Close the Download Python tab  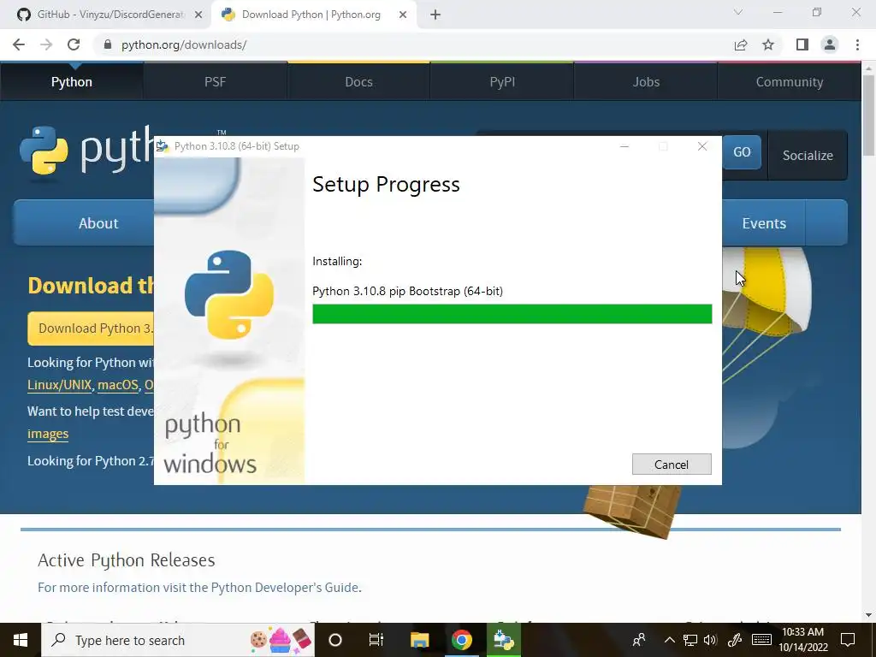[403, 15]
